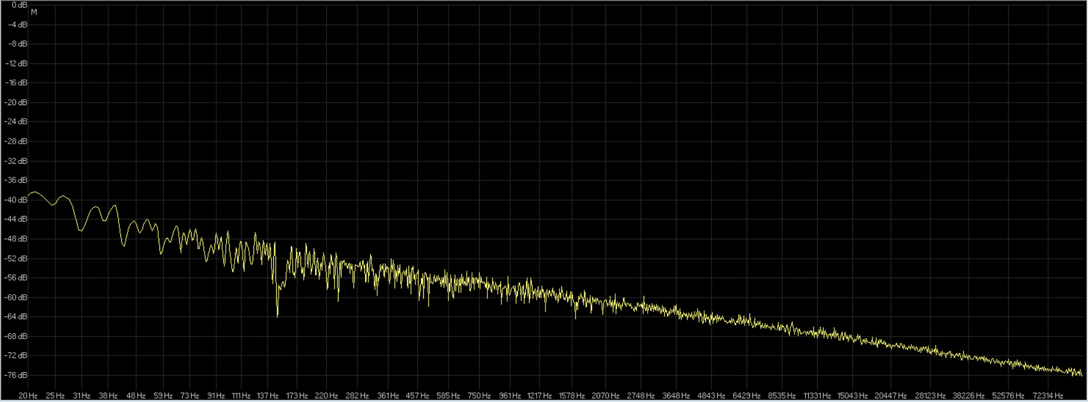Image resolution: width=1088 pixels, height=402 pixels.
Task: Click the 48 Hz frequency axis label
Action: [x=136, y=396]
